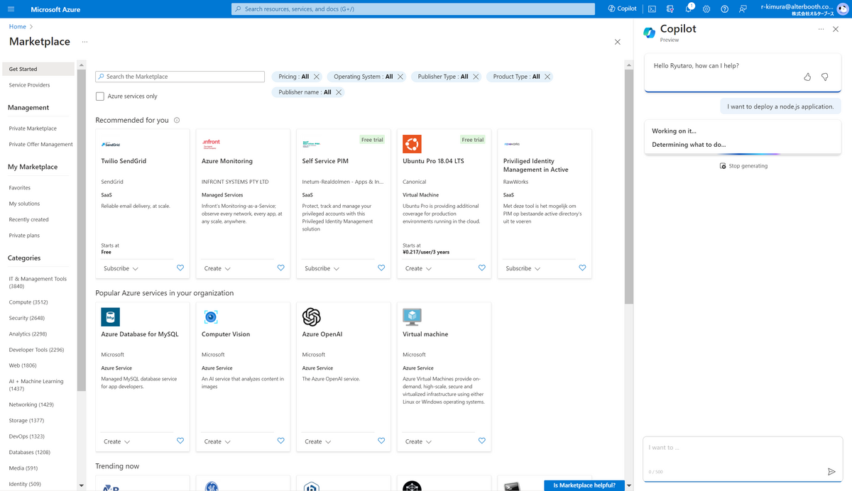Open the notifications bell icon

tap(689, 9)
